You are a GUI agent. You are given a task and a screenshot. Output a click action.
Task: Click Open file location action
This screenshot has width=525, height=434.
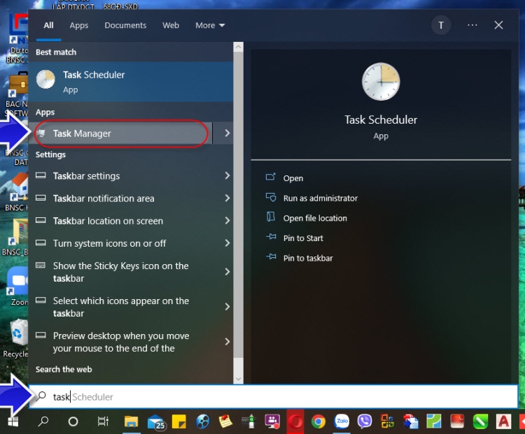(x=314, y=218)
